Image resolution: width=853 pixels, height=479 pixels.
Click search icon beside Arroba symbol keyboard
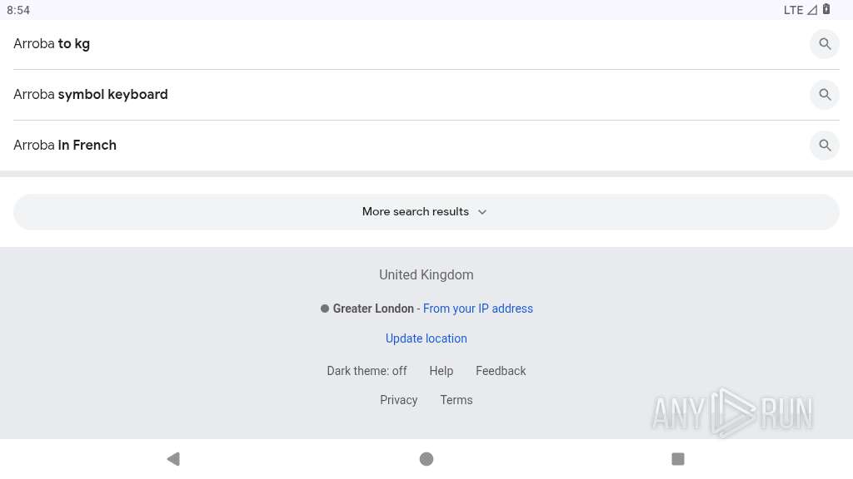point(825,95)
